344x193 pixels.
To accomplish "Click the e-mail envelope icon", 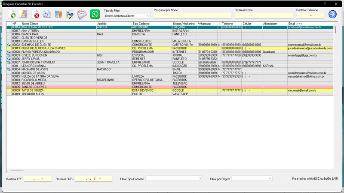I will pos(82,15).
